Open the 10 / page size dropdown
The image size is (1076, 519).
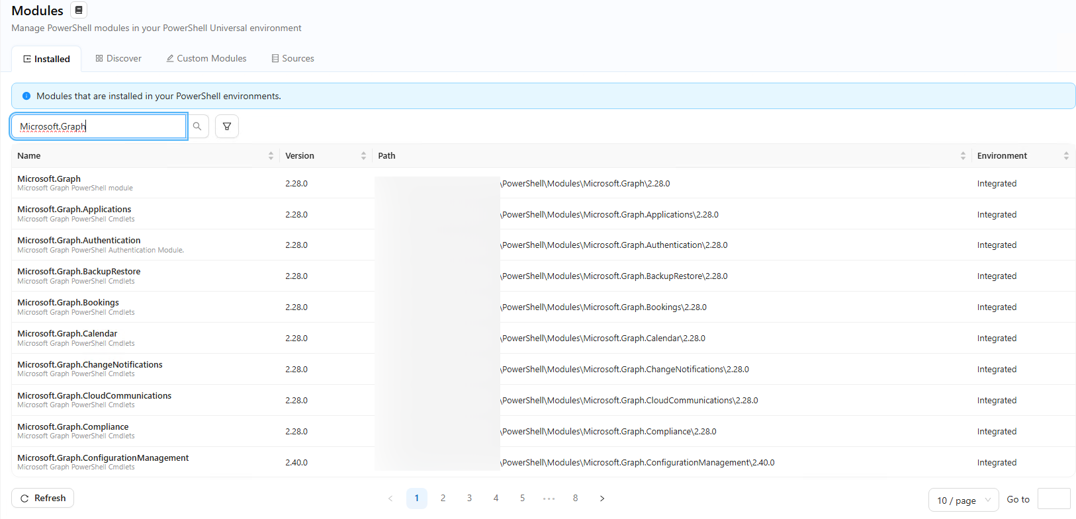click(964, 500)
